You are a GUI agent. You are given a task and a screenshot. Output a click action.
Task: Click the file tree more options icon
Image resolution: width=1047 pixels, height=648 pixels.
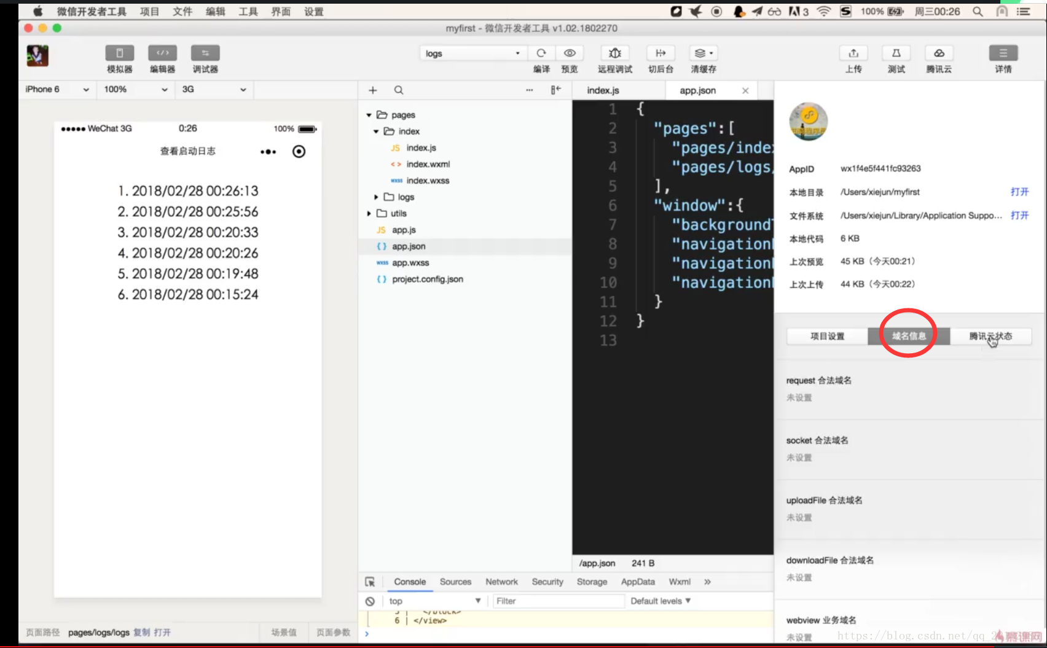tap(530, 90)
